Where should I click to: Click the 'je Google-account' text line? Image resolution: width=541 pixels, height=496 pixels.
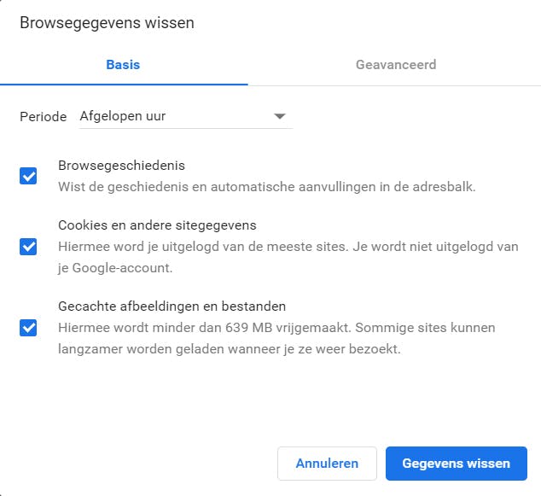pos(116,267)
